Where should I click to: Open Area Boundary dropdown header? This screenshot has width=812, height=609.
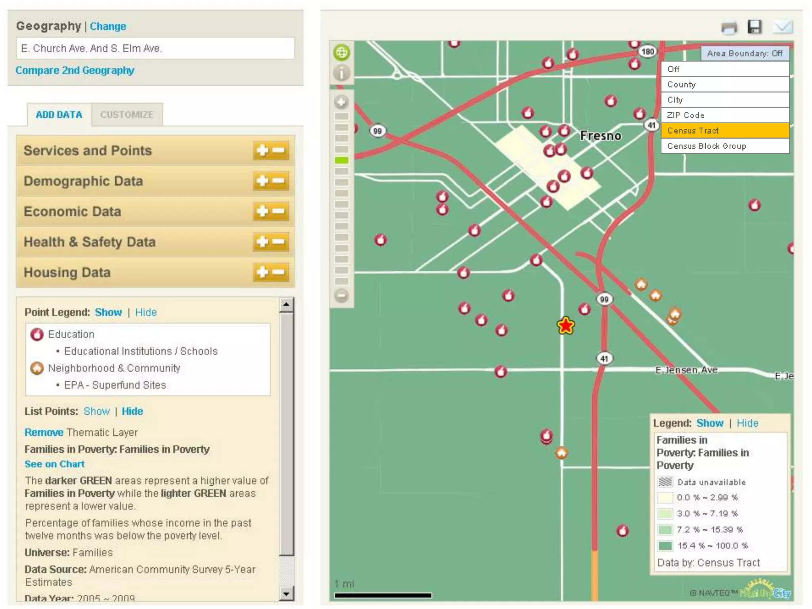pos(744,53)
